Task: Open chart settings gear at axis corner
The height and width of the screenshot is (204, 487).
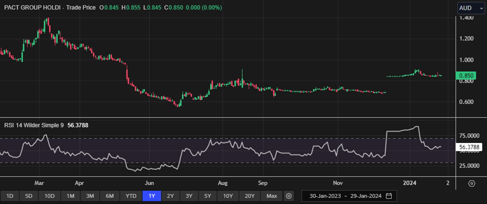Action: (472, 183)
